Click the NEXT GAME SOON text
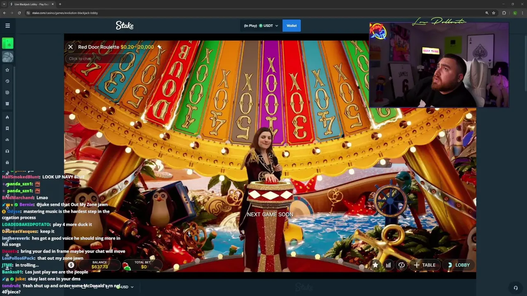This screenshot has height=296, width=527. 270,214
